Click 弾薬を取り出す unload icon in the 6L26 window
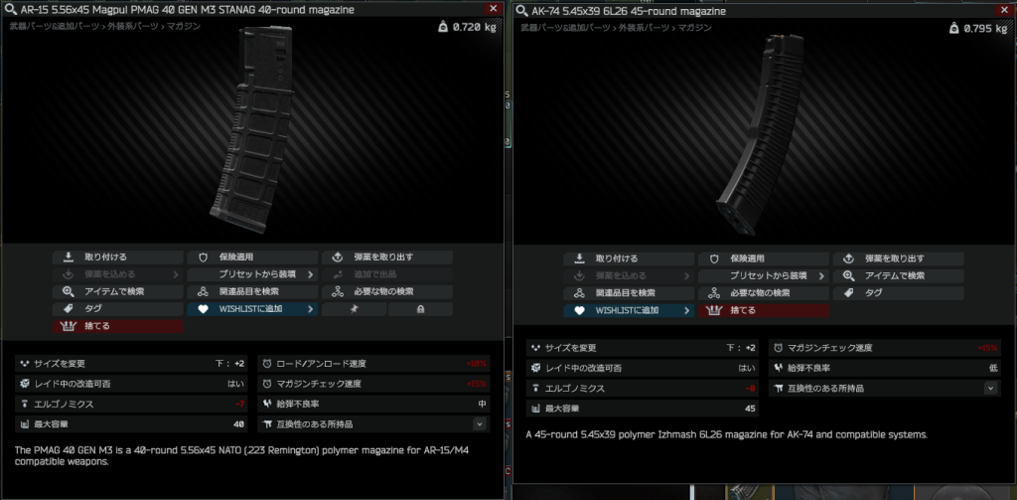 (x=848, y=258)
